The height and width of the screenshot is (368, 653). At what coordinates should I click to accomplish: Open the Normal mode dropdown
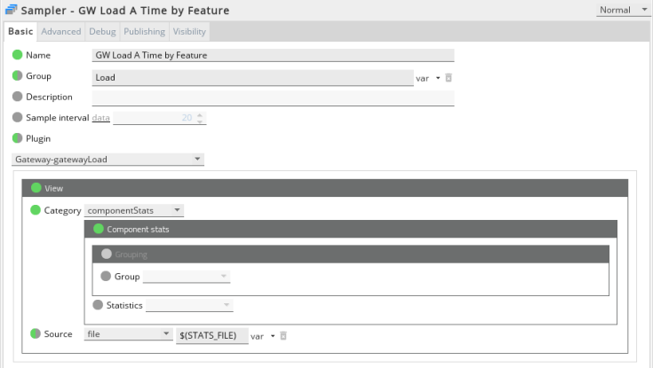(x=625, y=10)
